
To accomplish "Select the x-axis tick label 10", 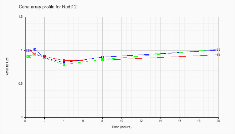I will click(122, 121).
